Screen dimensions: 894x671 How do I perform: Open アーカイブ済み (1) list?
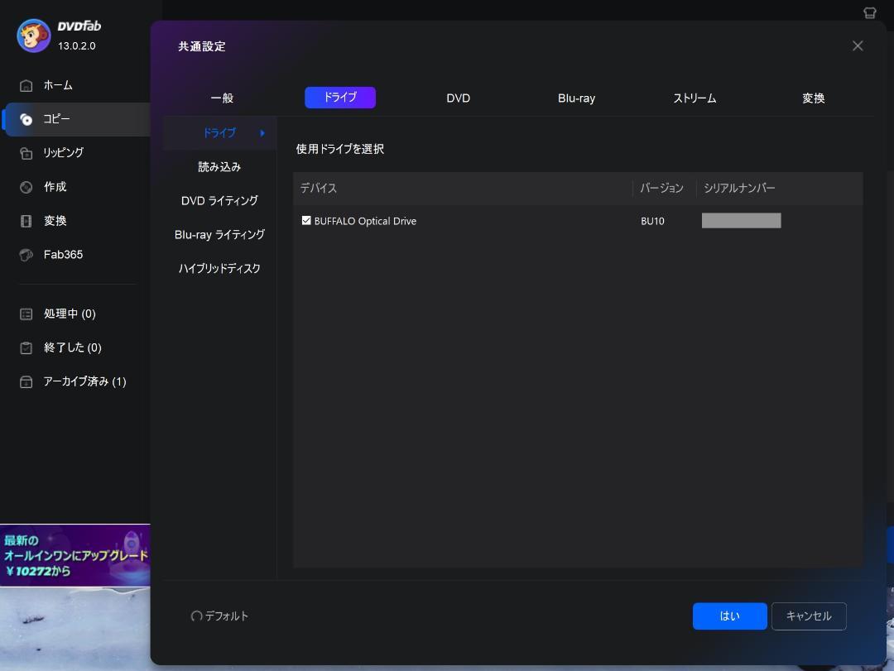pyautogui.click(x=85, y=381)
